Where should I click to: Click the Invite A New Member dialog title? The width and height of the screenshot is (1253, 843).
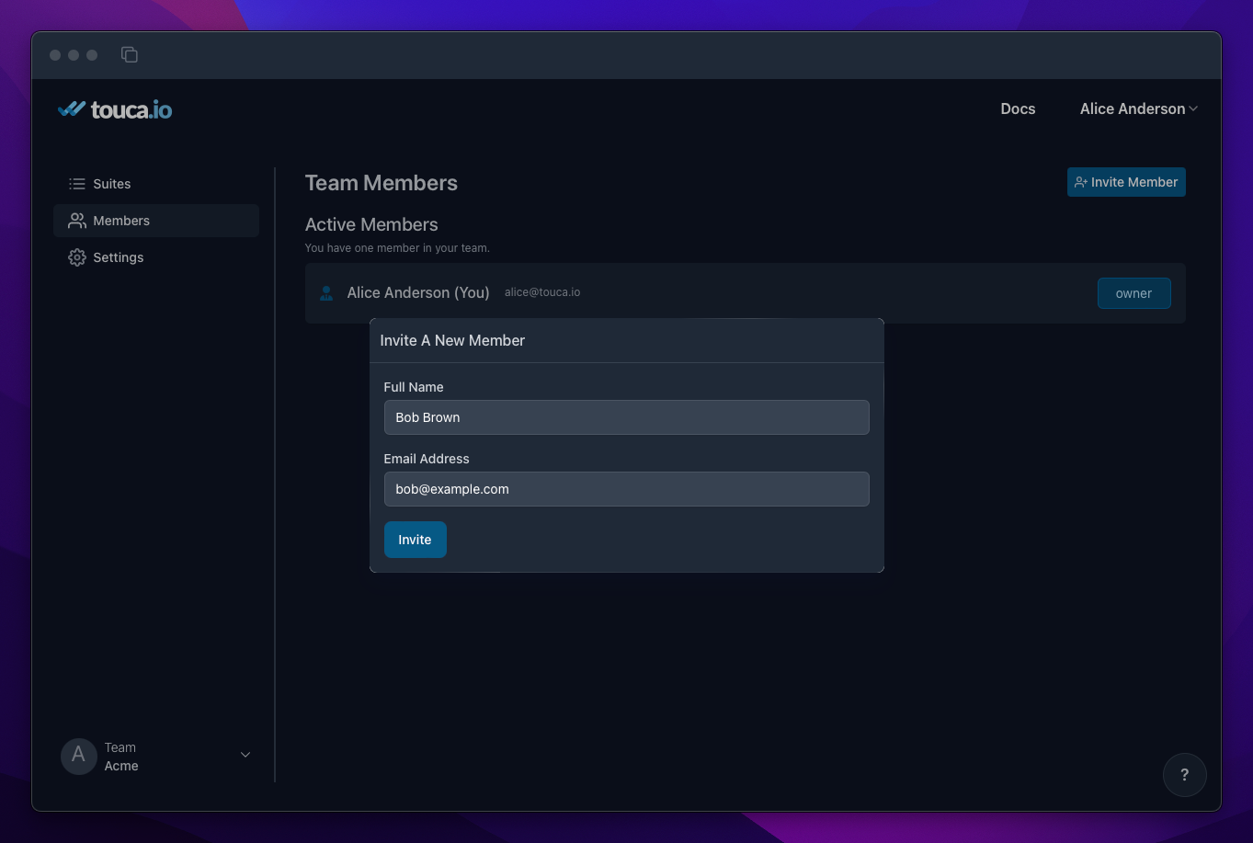click(x=452, y=340)
